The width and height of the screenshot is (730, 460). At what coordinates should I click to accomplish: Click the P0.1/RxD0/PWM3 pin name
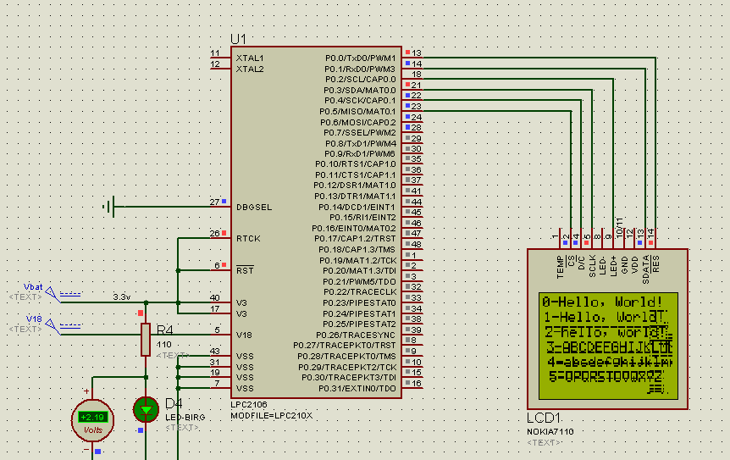361,69
